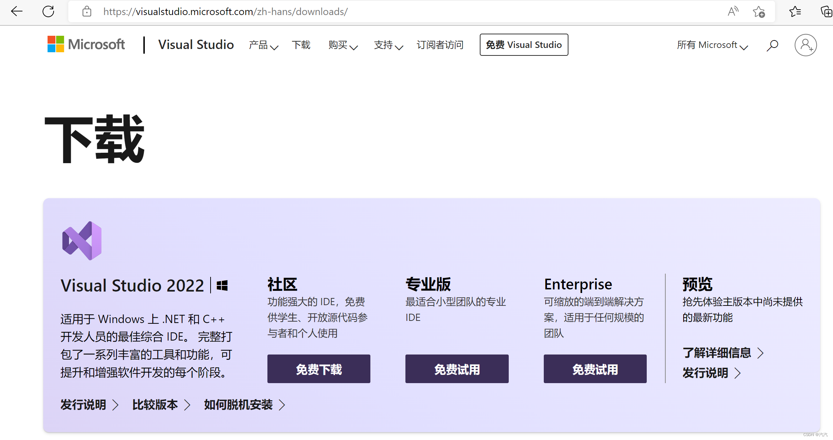
Task: Expand the 支持 dropdown menu
Action: [388, 45]
